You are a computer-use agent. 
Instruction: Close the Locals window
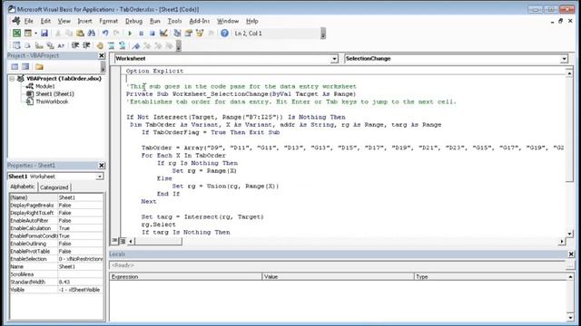click(x=571, y=254)
